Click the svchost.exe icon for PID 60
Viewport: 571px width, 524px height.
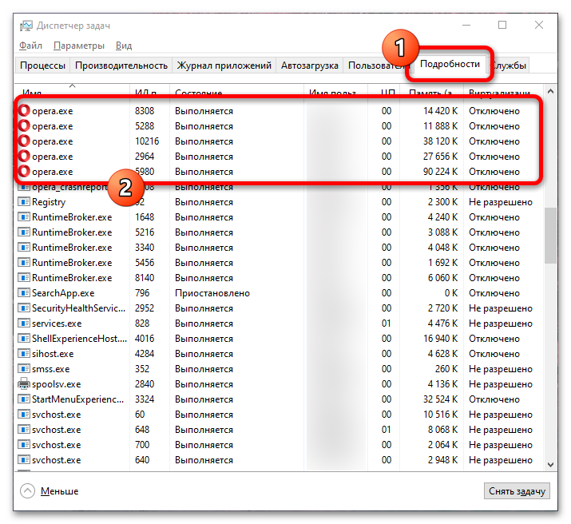click(x=24, y=415)
